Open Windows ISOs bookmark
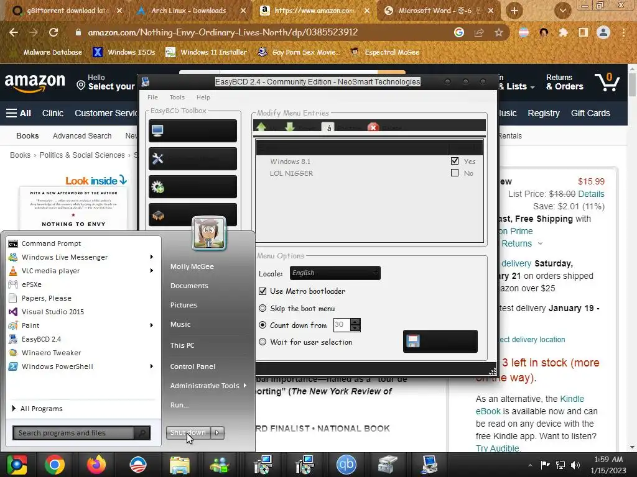The width and height of the screenshot is (637, 477). pyautogui.click(x=124, y=52)
